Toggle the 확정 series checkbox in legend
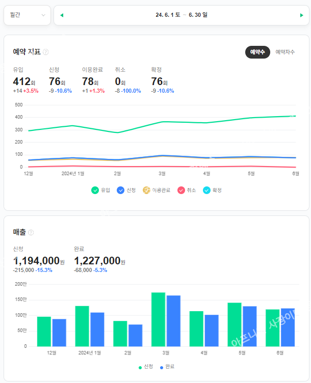 coord(206,190)
